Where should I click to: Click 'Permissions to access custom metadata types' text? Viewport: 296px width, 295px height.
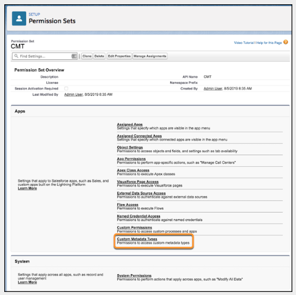pyautogui.click(x=153, y=243)
